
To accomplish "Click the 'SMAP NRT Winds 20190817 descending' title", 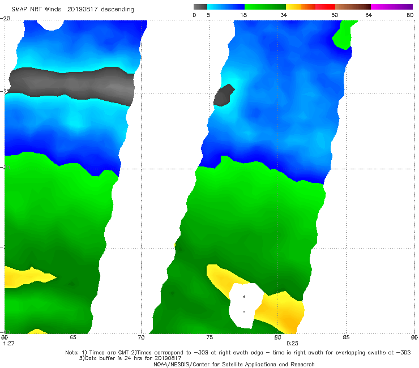I will (72, 10).
